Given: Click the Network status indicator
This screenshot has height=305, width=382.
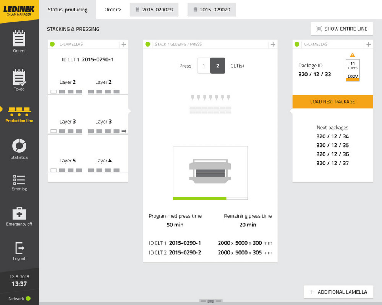Looking at the screenshot, I should point(28,299).
